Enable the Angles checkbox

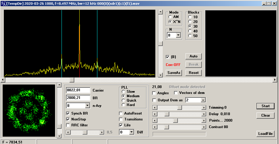[154, 93]
